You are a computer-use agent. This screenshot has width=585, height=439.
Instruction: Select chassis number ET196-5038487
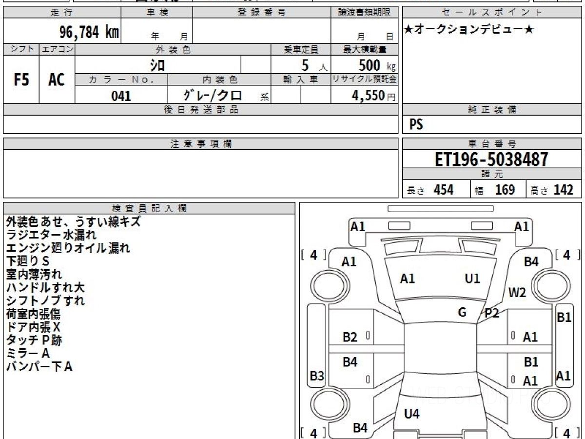click(x=492, y=160)
